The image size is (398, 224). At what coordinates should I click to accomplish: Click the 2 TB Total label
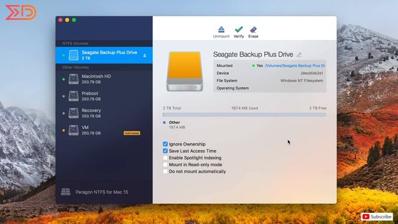(x=172, y=108)
